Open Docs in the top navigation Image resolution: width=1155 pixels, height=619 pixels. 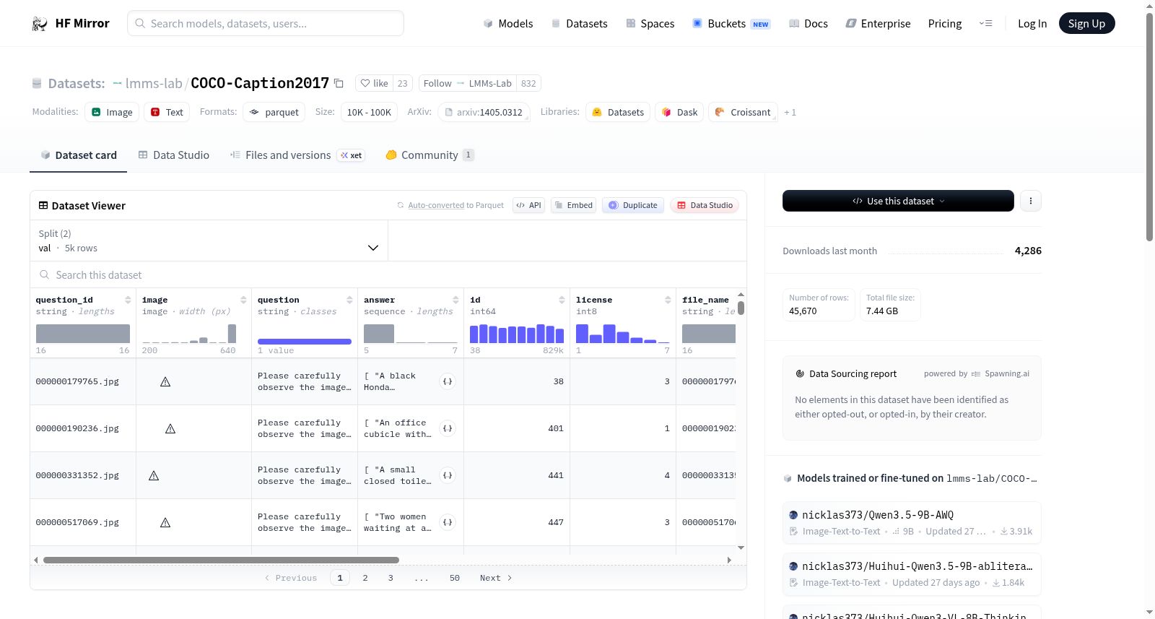pyautogui.click(x=808, y=24)
